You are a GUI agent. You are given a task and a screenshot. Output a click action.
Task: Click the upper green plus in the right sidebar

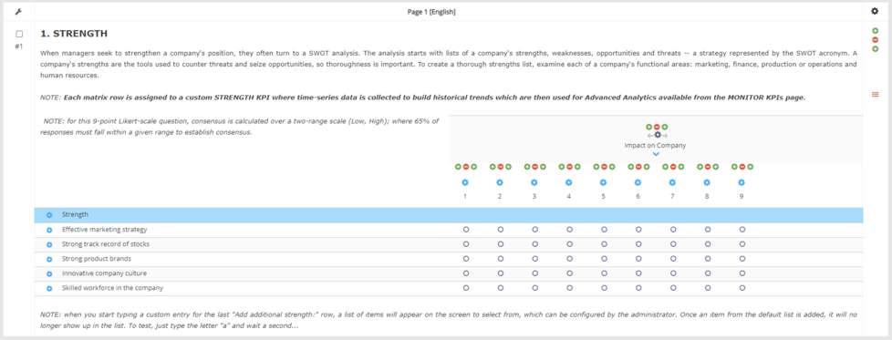click(x=875, y=31)
